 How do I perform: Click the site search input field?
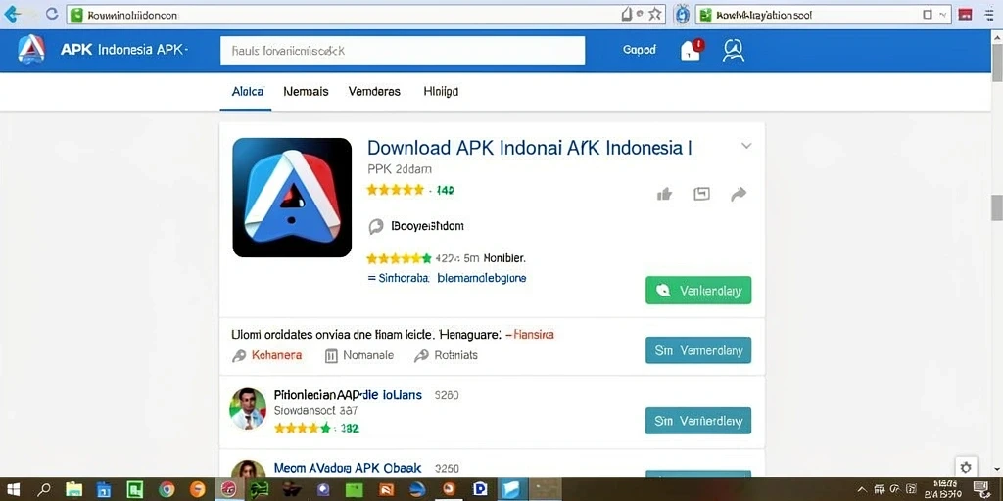tap(403, 50)
